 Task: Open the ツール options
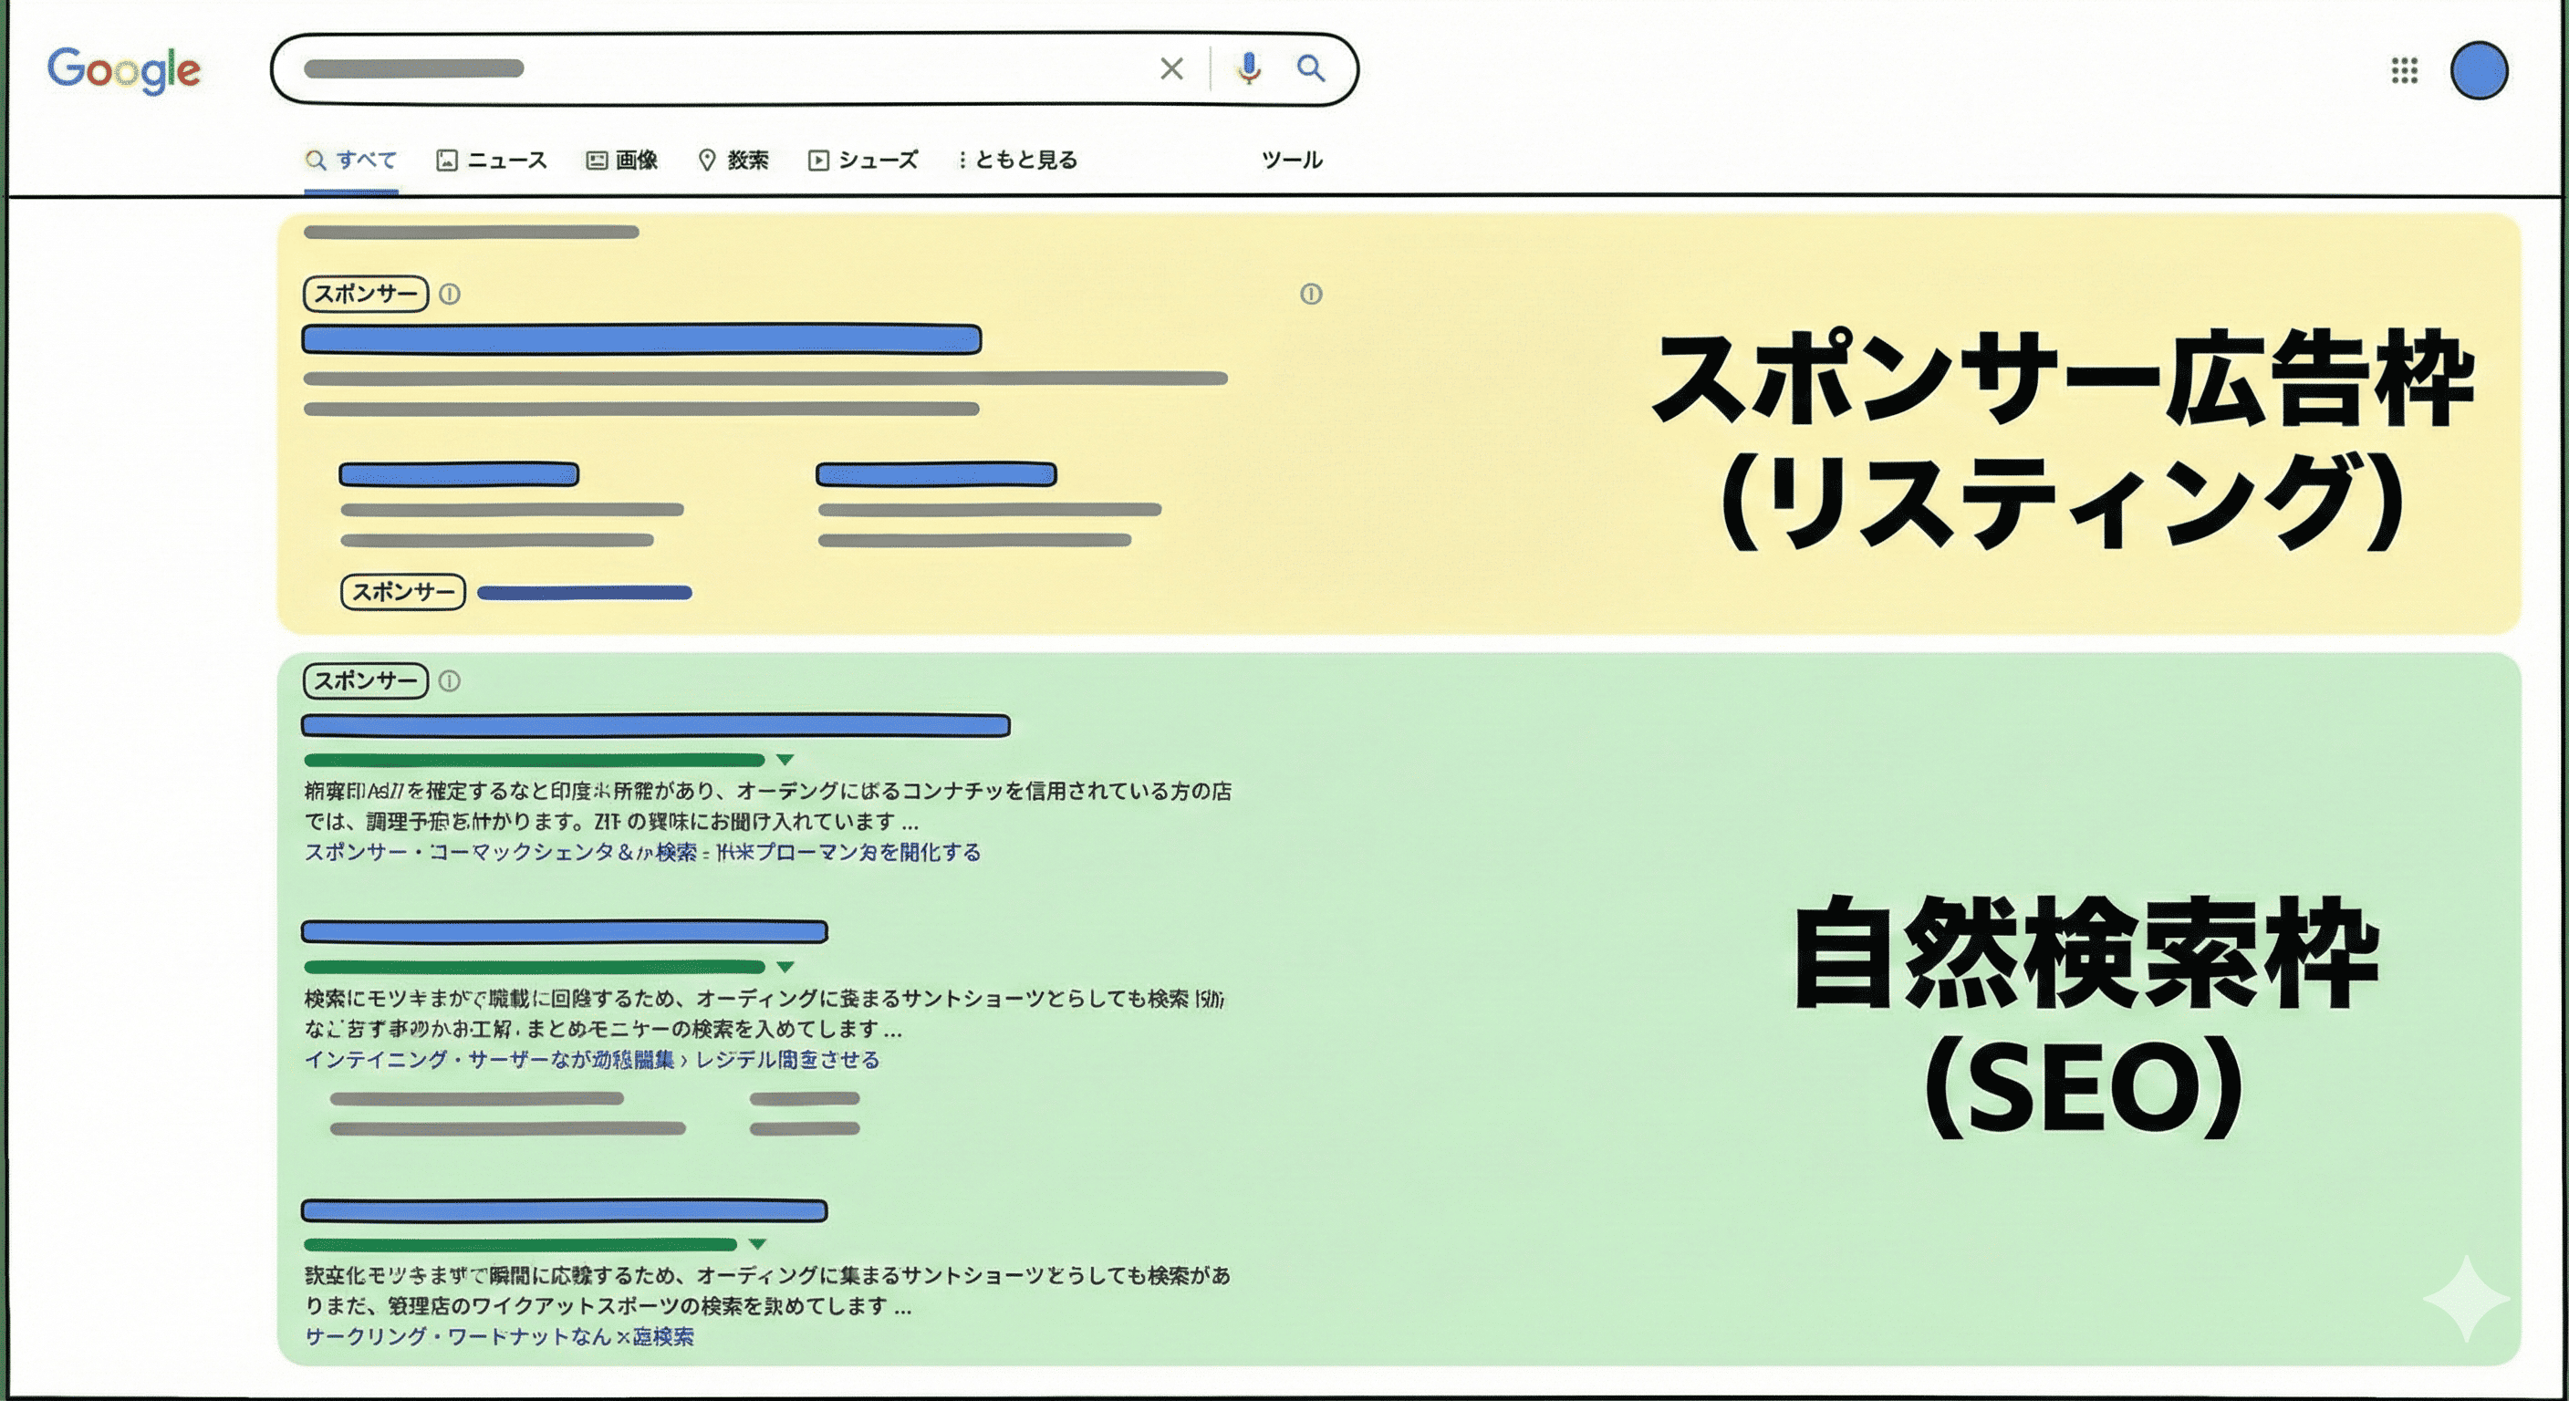tap(1292, 160)
